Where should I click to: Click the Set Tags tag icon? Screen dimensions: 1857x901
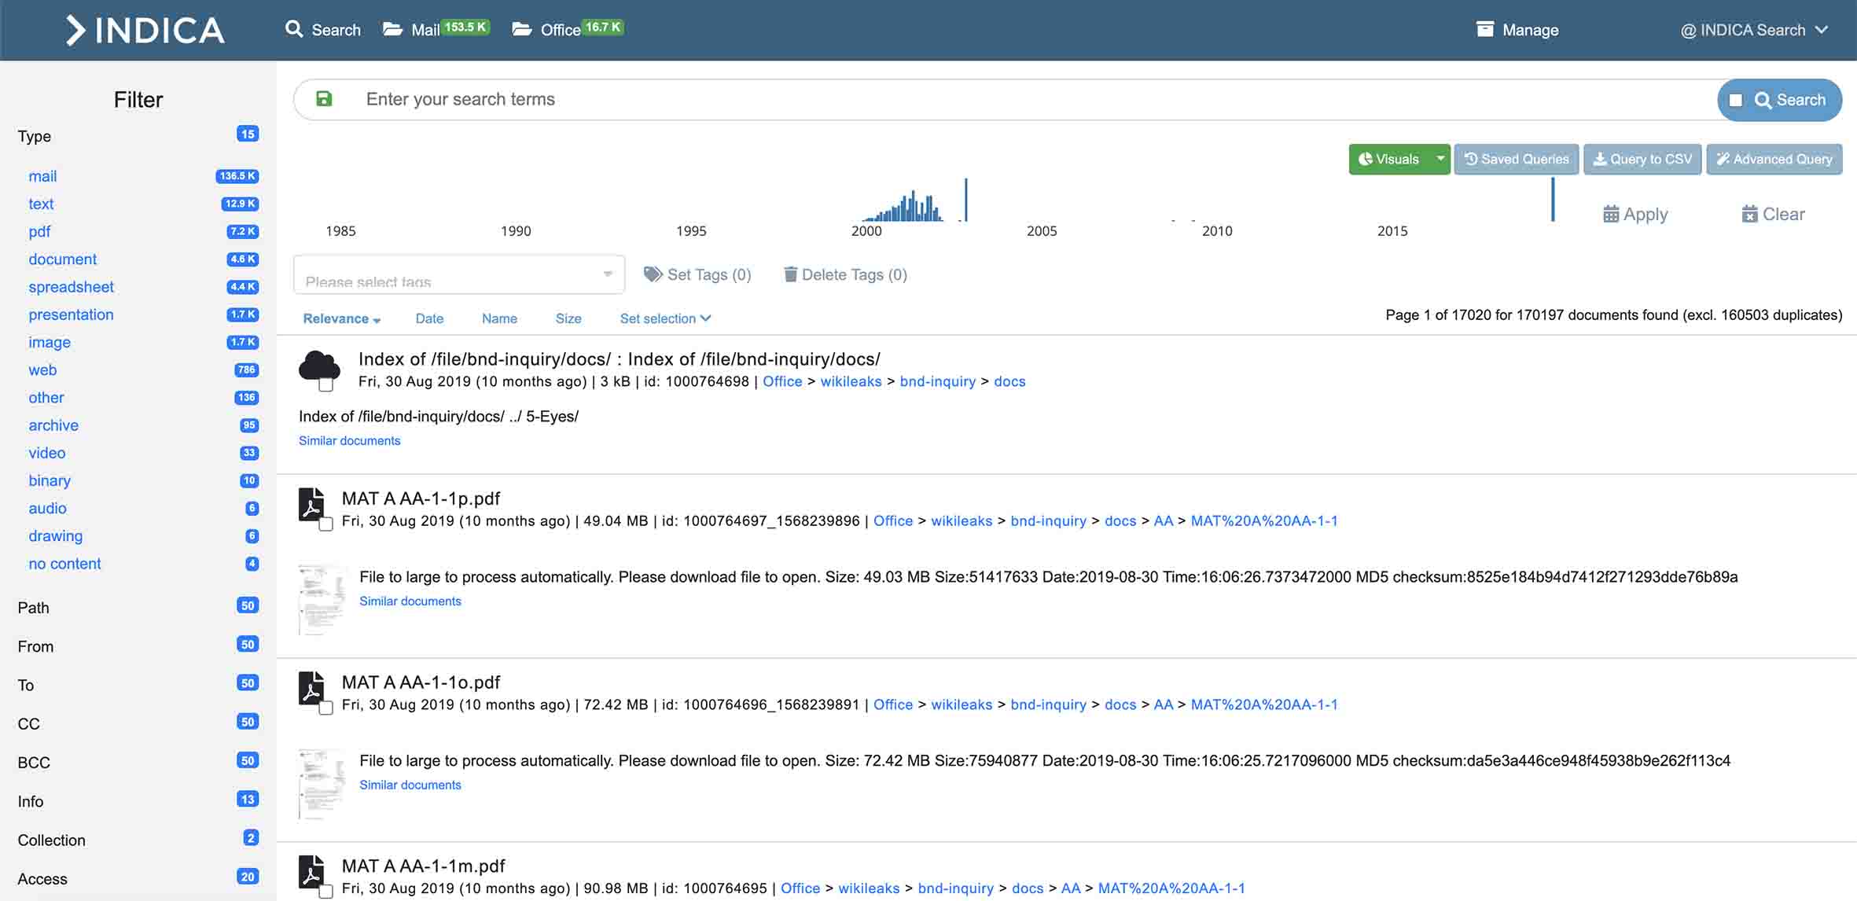pos(653,274)
